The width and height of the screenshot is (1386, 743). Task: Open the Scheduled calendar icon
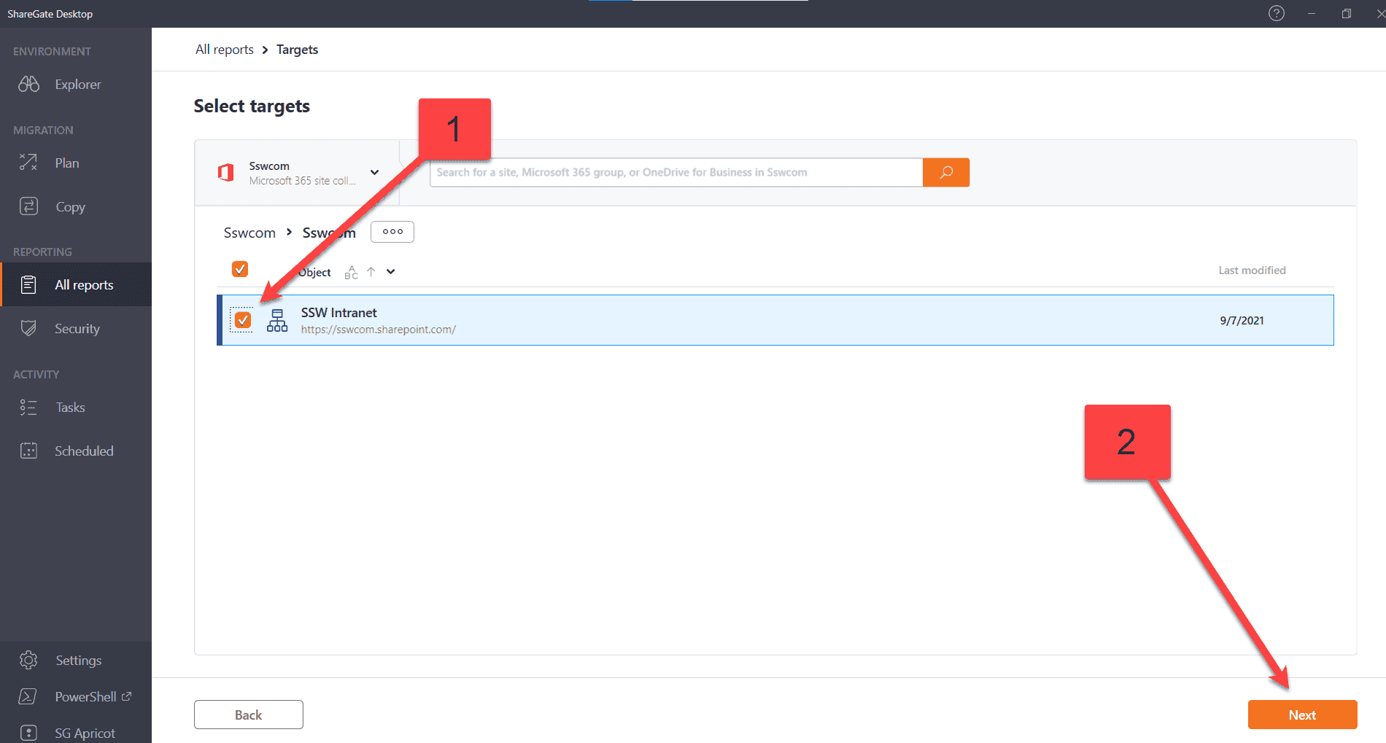28,451
